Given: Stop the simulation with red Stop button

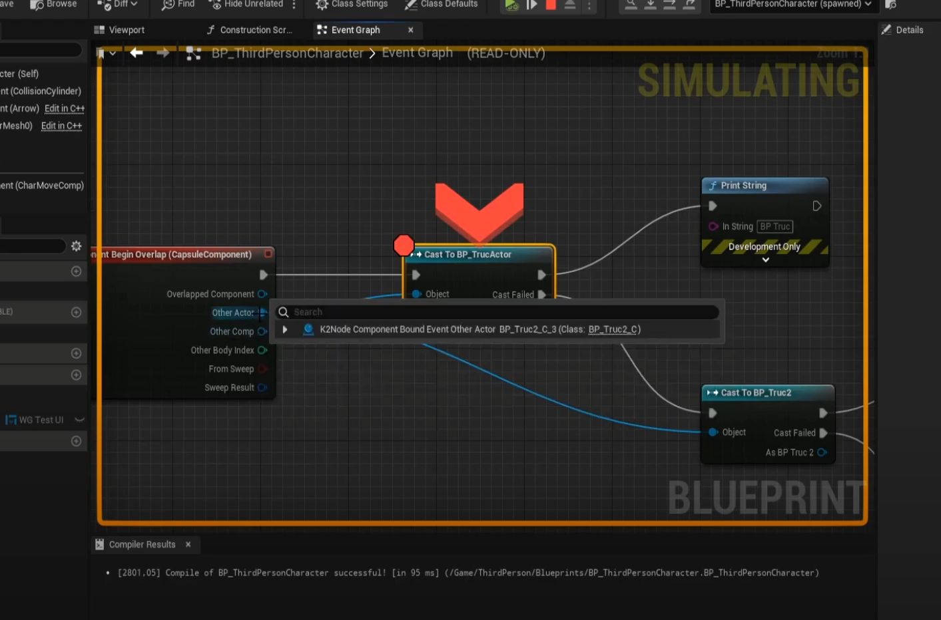Looking at the screenshot, I should pos(551,5).
